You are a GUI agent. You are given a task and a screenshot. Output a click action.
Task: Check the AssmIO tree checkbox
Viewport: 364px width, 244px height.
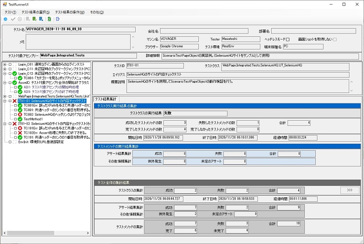(x=10, y=83)
